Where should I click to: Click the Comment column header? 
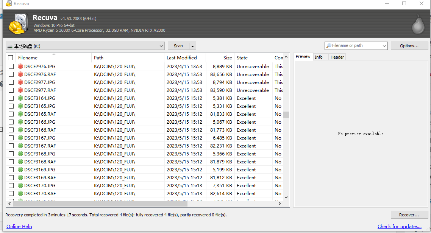[x=278, y=57]
